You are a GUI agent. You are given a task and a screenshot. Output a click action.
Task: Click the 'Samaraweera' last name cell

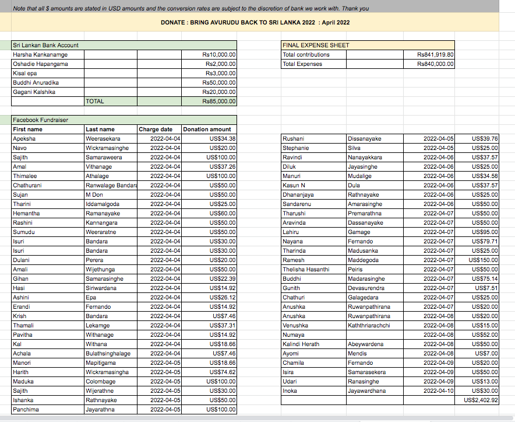[x=111, y=158]
